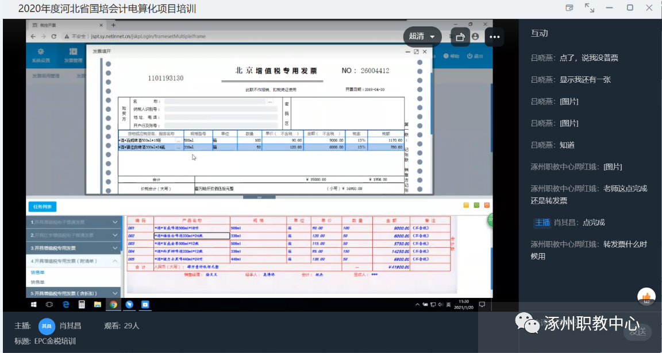Screen dimensions: 662x353
Task: Click the thumbs-up like button
Action: 646,297
